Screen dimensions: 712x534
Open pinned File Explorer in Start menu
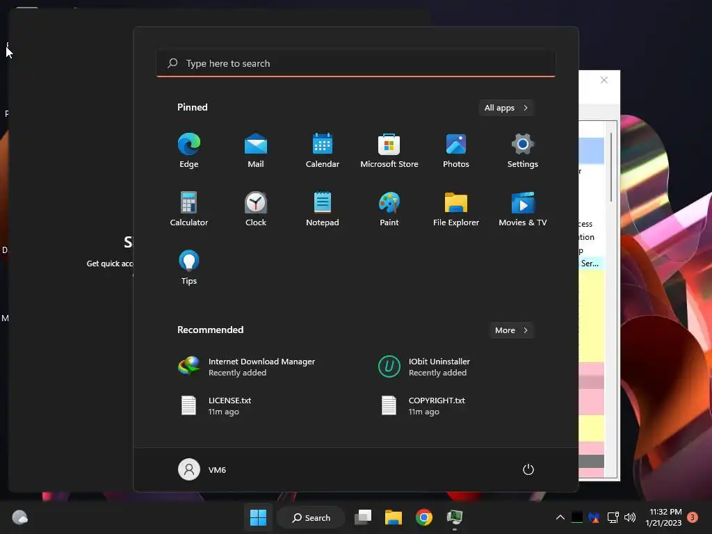[x=456, y=209]
